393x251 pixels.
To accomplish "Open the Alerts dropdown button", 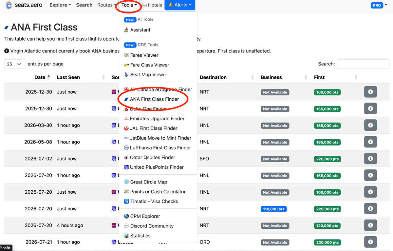I will pyautogui.click(x=180, y=5).
